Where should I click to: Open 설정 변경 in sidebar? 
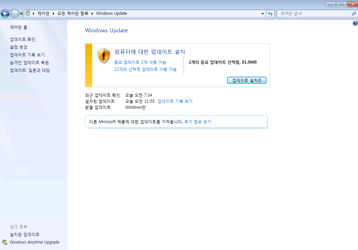click(x=19, y=47)
